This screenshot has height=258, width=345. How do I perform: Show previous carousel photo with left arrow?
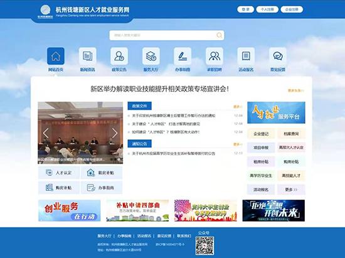tap(46, 133)
